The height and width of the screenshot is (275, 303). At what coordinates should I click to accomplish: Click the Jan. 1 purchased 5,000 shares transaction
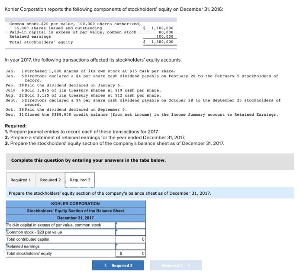point(90,71)
